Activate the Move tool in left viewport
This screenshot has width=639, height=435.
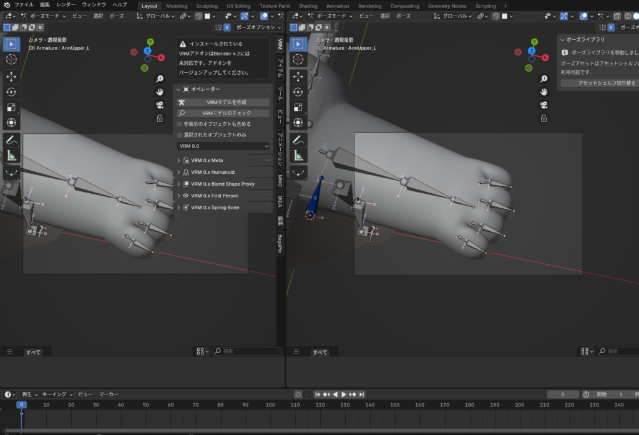pos(11,76)
